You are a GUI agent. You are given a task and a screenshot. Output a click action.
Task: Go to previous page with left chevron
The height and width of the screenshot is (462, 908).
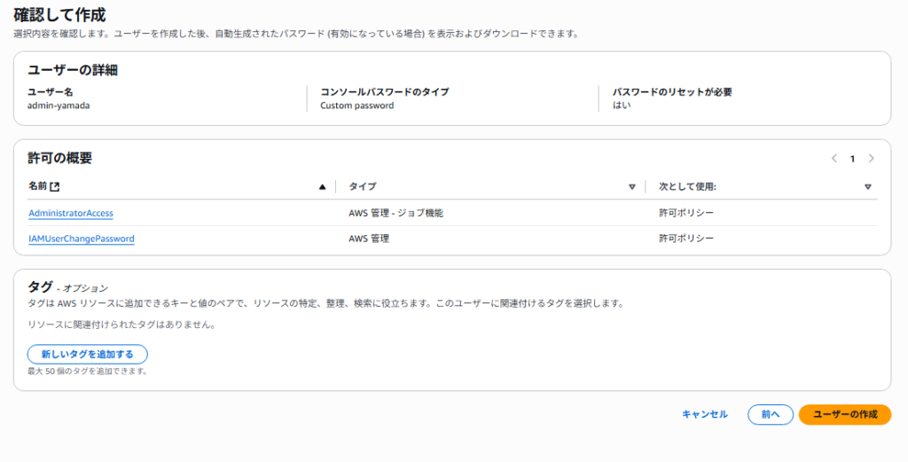tap(834, 159)
